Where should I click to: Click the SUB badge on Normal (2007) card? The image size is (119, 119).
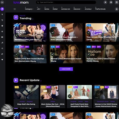58,47
